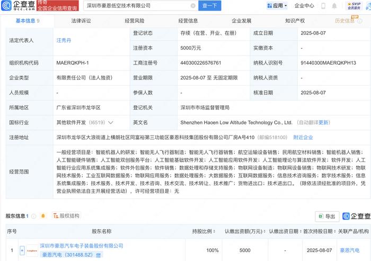Select the 基本信息 tab

(x=28, y=21)
